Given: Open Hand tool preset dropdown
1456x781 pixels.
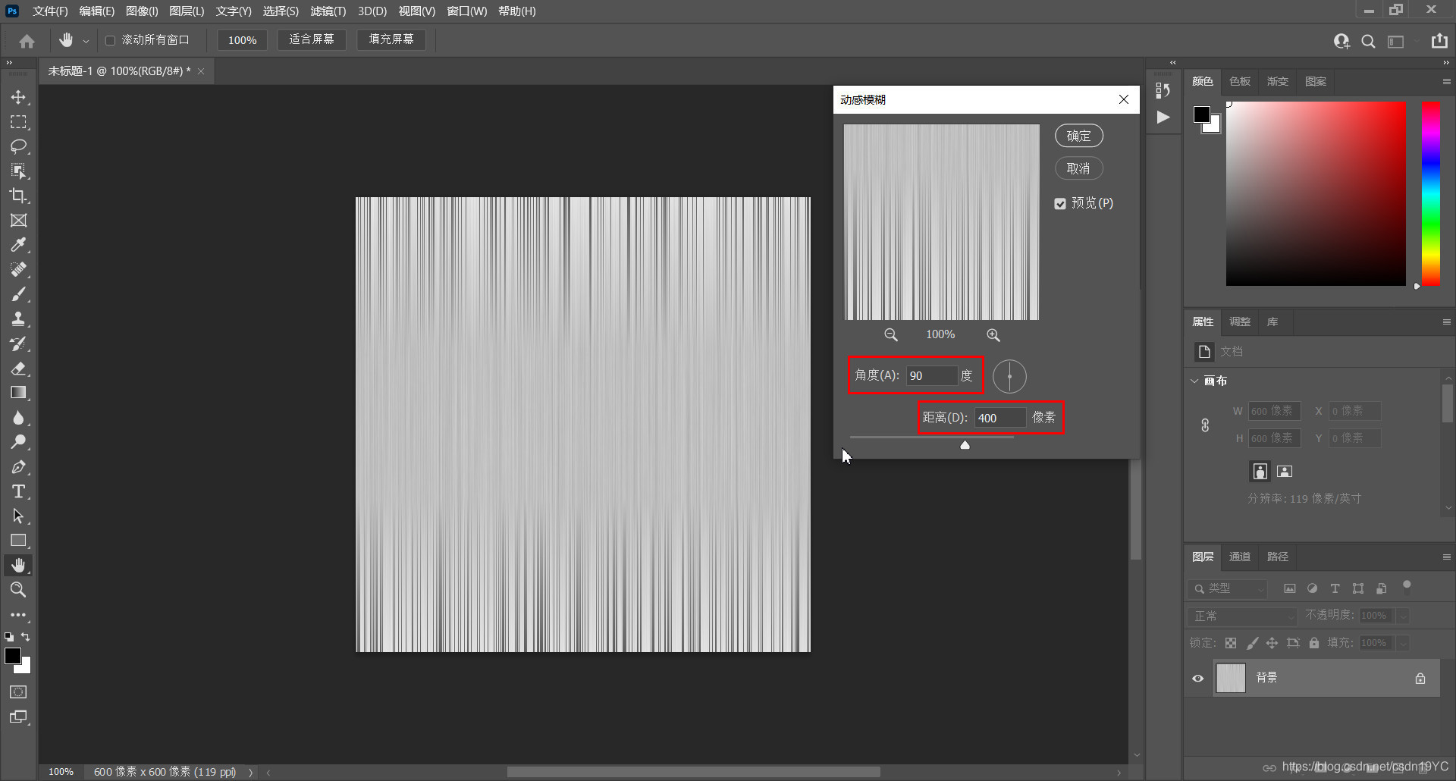Looking at the screenshot, I should (86, 41).
